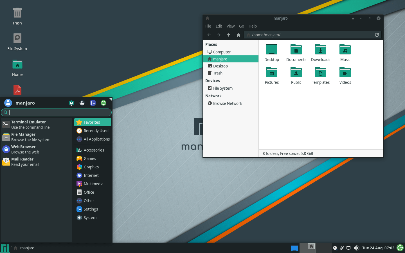Launch File Manager from favorites
Viewport: 405px width, 253px height.
point(36,137)
